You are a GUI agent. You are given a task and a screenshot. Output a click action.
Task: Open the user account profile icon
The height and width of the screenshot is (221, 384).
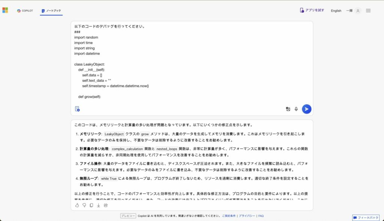point(358,11)
